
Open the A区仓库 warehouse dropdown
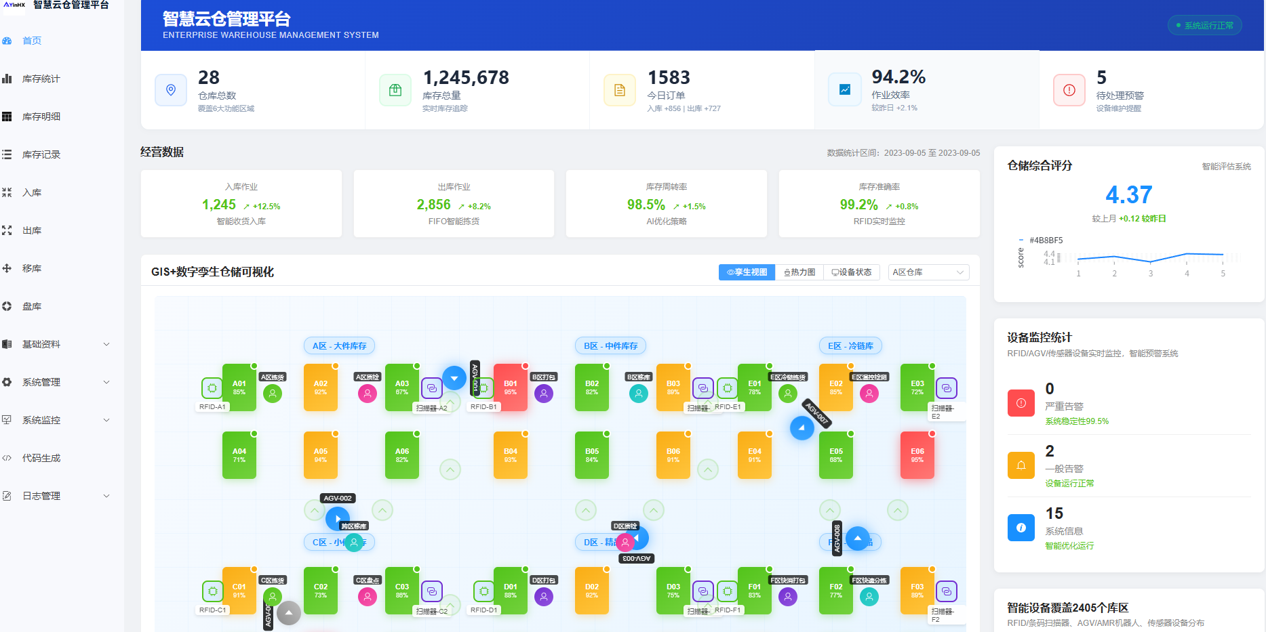928,272
